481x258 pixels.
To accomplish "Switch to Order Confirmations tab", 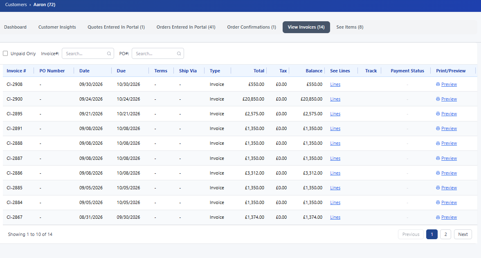I will (x=252, y=27).
